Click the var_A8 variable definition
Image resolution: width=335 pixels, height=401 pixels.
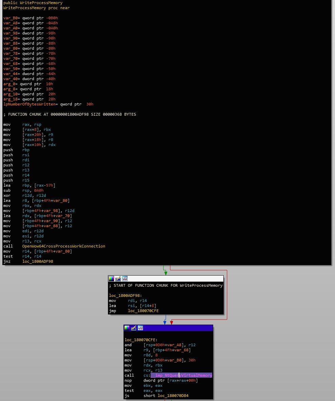point(30,23)
